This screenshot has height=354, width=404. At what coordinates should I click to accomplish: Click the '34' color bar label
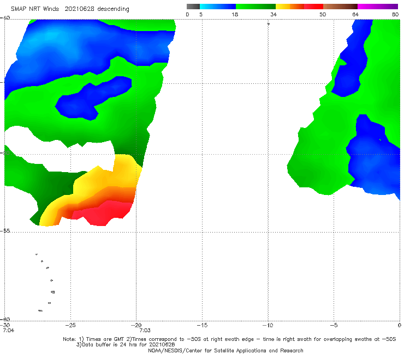274,14
